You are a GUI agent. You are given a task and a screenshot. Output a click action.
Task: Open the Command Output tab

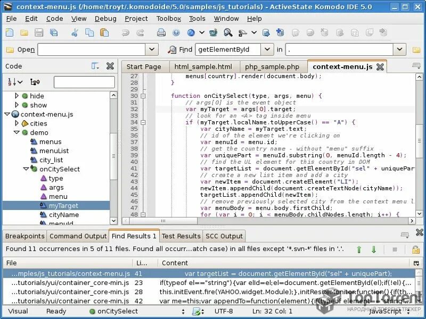78,236
